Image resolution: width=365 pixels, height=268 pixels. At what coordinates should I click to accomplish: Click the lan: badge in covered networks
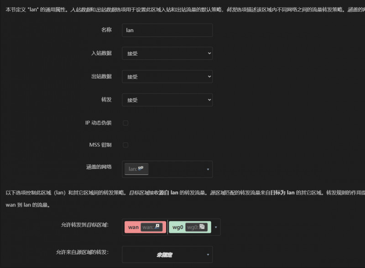click(136, 169)
